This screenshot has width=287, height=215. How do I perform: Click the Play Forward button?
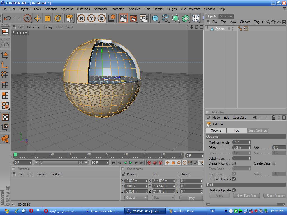[131, 163]
